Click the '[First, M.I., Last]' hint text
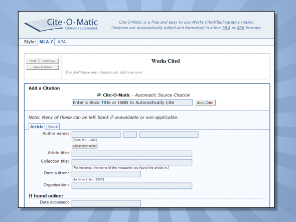The height and width of the screenshot is (222, 296). [85, 140]
